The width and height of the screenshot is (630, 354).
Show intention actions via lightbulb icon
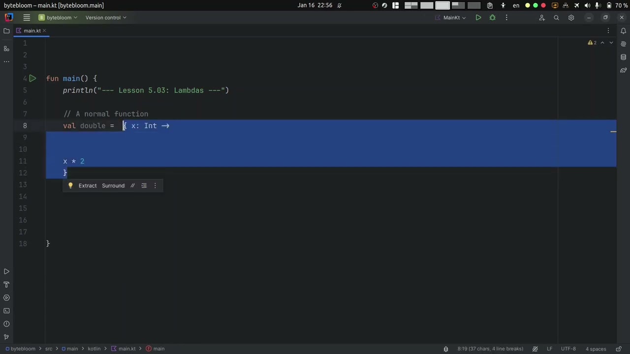click(x=70, y=186)
